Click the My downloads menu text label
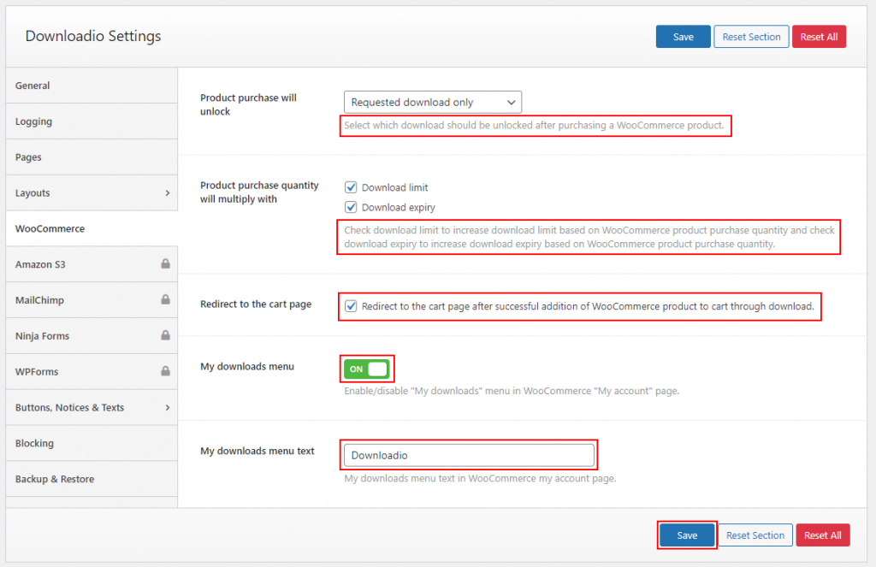Viewport: 876px width, 567px height. [x=257, y=451]
